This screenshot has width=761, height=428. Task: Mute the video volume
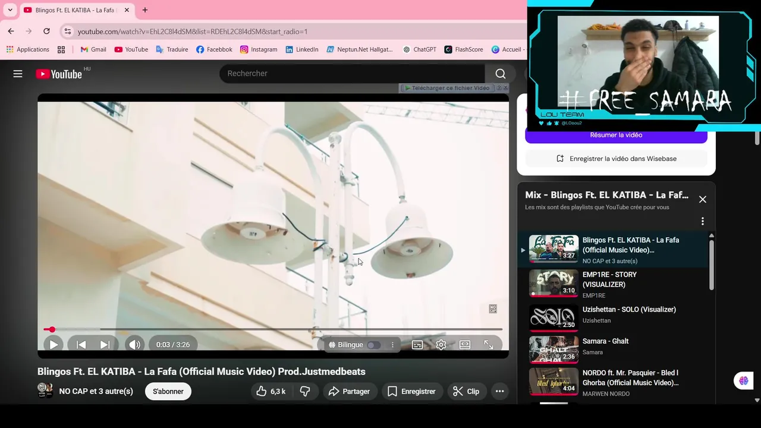[x=135, y=345]
